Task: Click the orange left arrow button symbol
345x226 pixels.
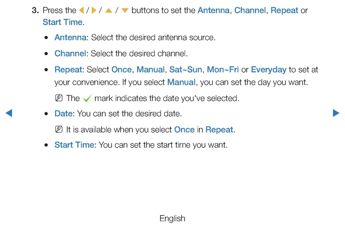Action: [x=82, y=10]
